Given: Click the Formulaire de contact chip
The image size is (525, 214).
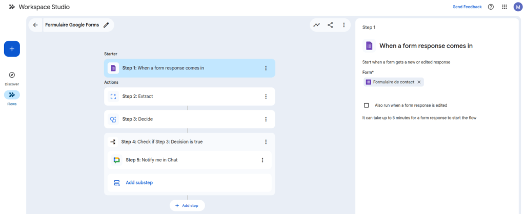Looking at the screenshot, I should click(x=394, y=82).
